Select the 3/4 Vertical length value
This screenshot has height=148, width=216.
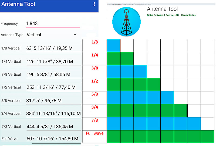(x=53, y=114)
